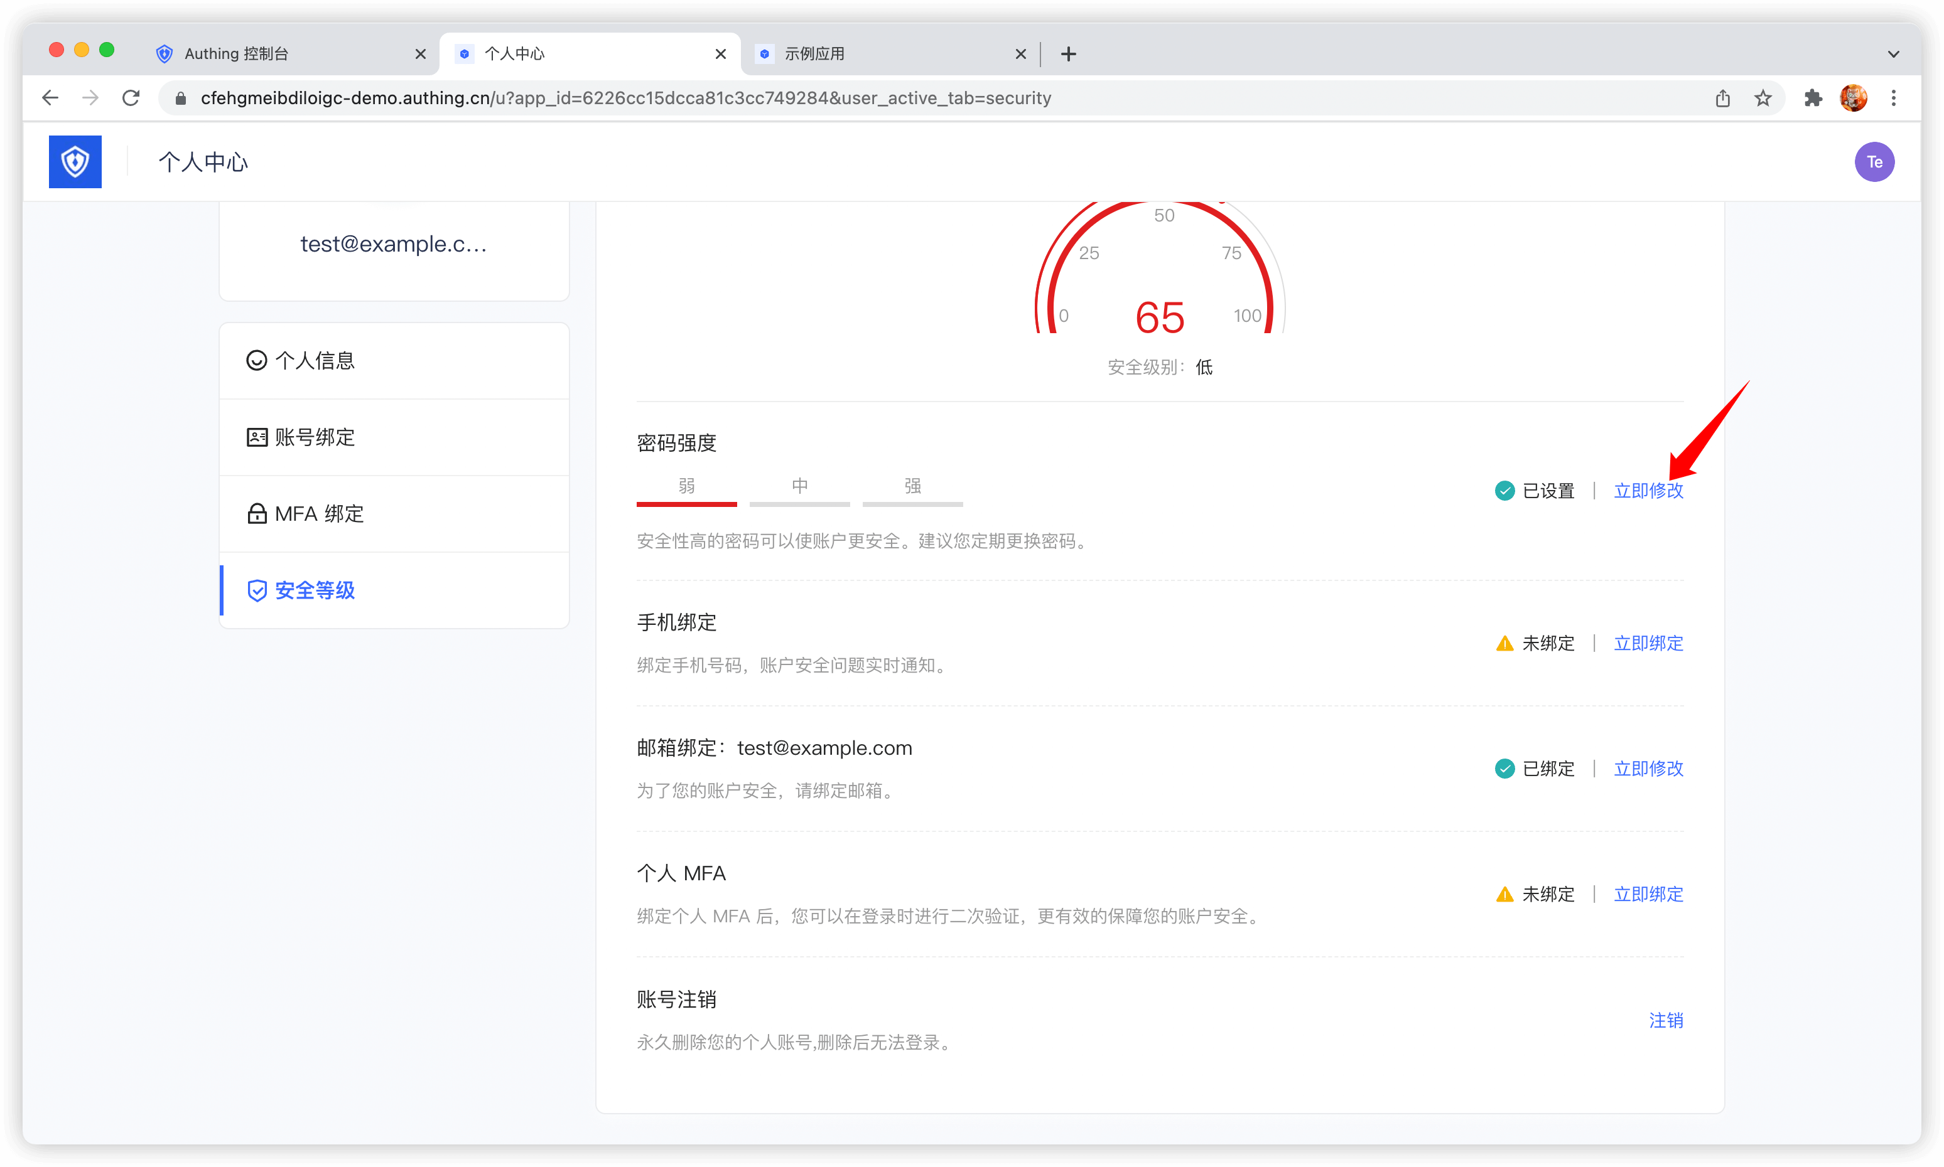The image size is (1944, 1167).
Task: Switch to Authing 控制台 tab
Action: coord(236,54)
